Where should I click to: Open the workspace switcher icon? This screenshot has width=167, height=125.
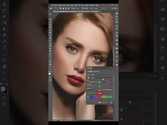pyautogui.click(x=116, y=8)
